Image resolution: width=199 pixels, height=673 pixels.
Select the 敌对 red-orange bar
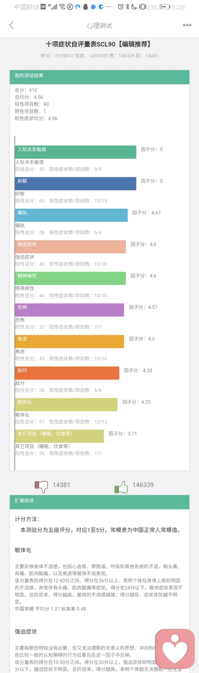coord(67,373)
